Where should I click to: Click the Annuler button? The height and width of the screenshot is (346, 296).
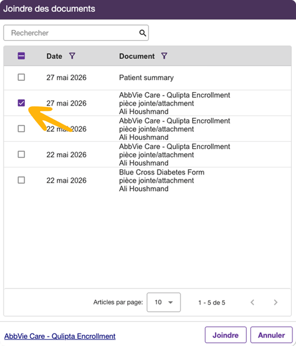[x=271, y=335]
